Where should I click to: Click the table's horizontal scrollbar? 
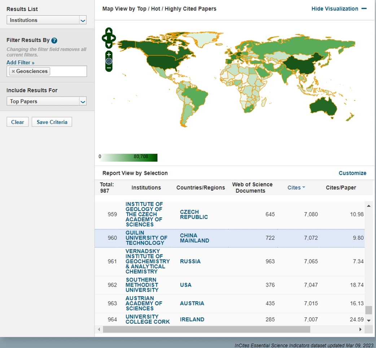tap(206, 329)
